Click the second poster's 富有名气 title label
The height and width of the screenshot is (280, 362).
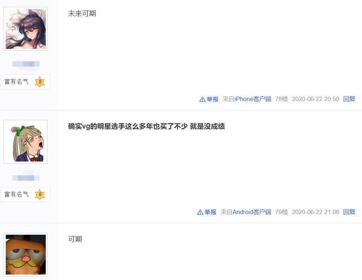(x=16, y=195)
